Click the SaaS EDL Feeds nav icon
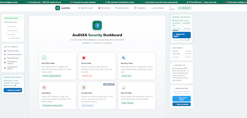The image size is (247, 118). point(79,8)
